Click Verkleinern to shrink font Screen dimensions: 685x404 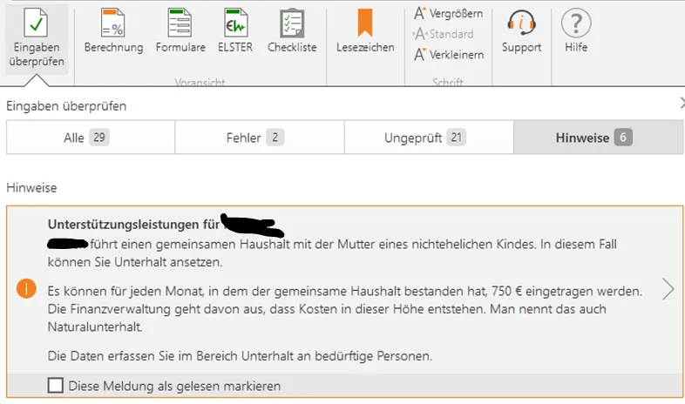point(448,54)
